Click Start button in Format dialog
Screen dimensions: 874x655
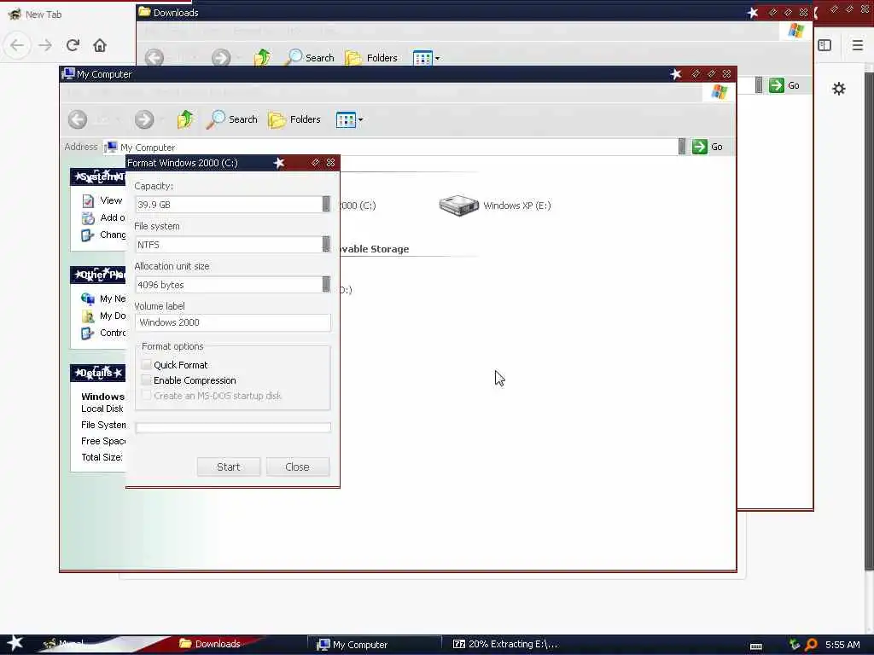click(229, 467)
